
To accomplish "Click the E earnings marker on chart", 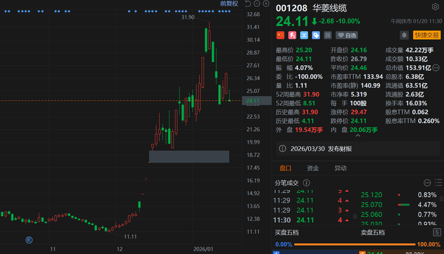I will (29, 239).
